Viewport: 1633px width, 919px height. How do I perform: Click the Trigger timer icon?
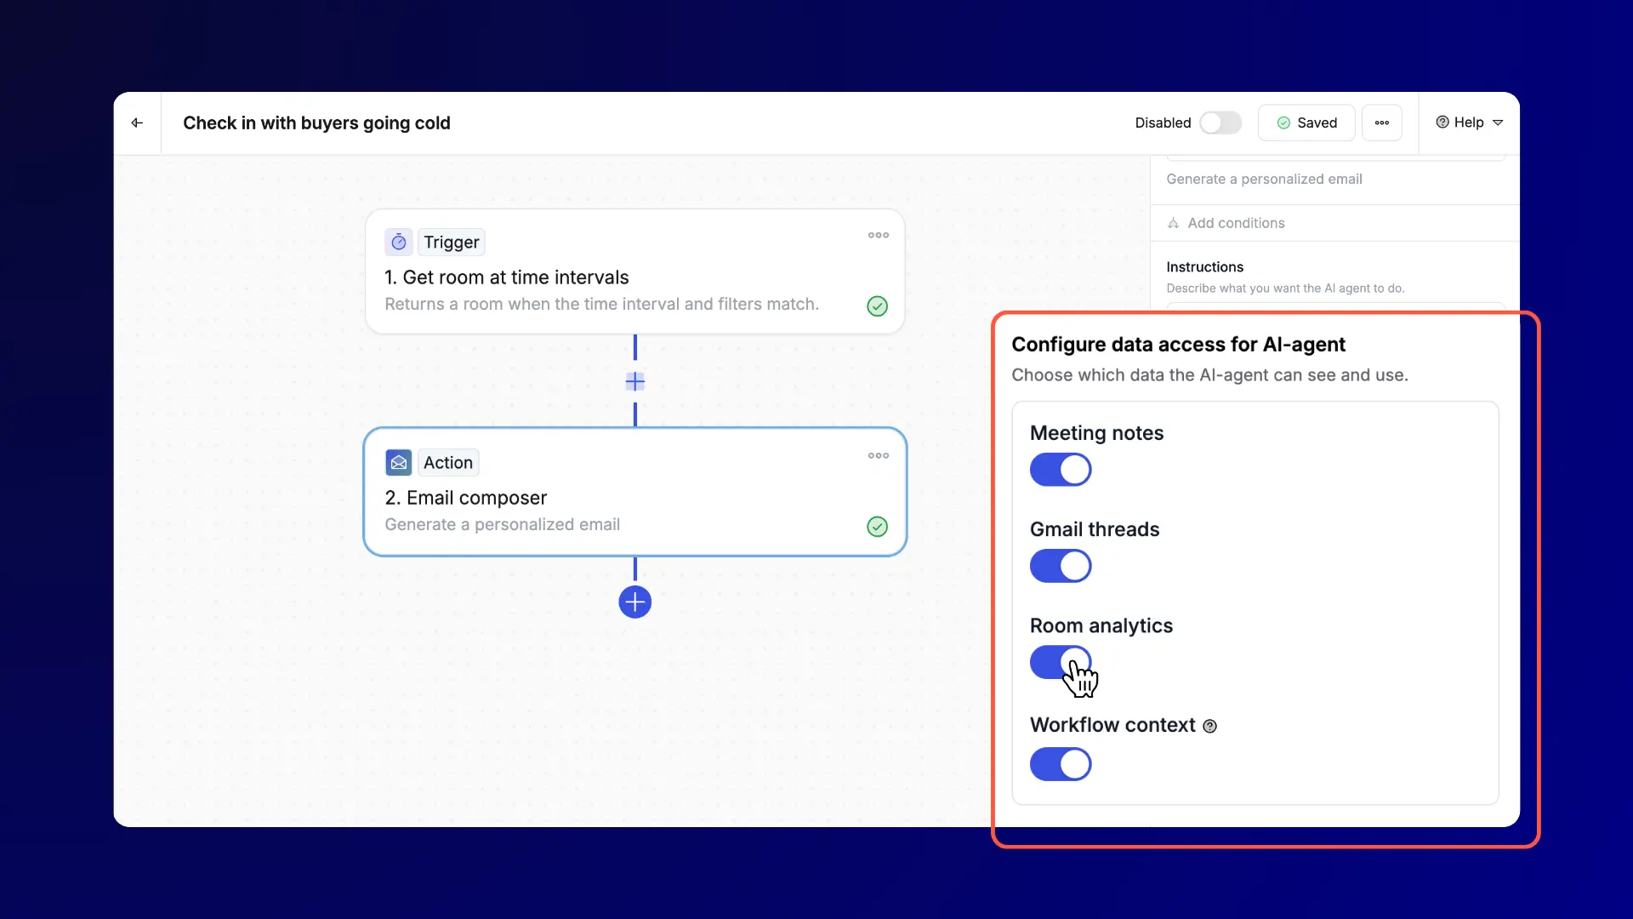399,243
